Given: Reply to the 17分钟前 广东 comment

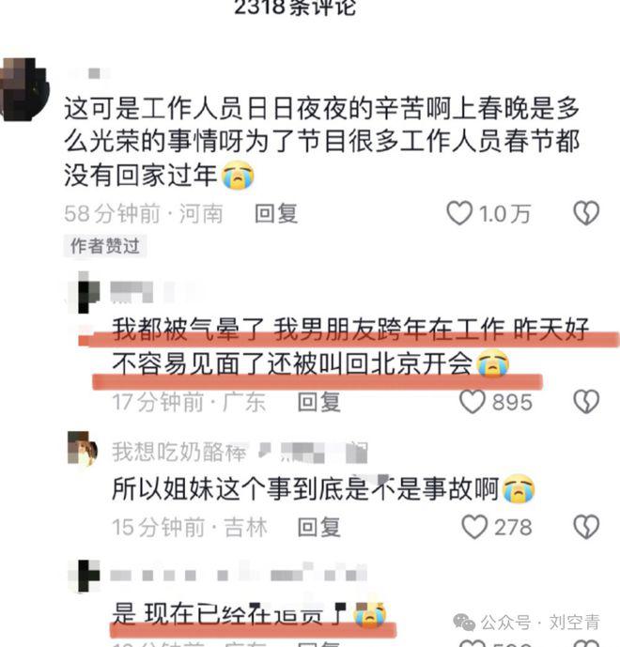Looking at the screenshot, I should [319, 402].
